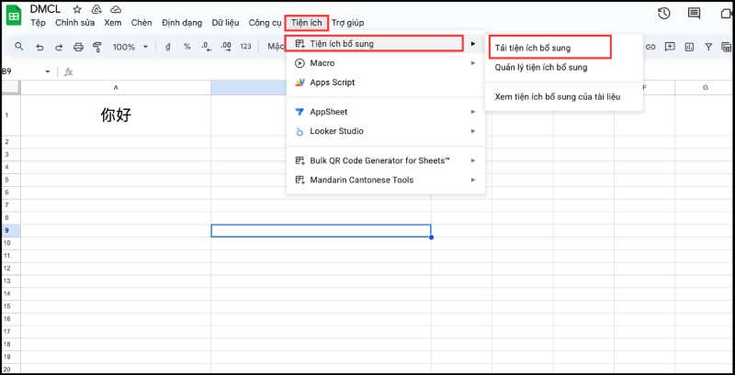This screenshot has width=735, height=375.
Task: Open version history clock icon
Action: coord(663,14)
